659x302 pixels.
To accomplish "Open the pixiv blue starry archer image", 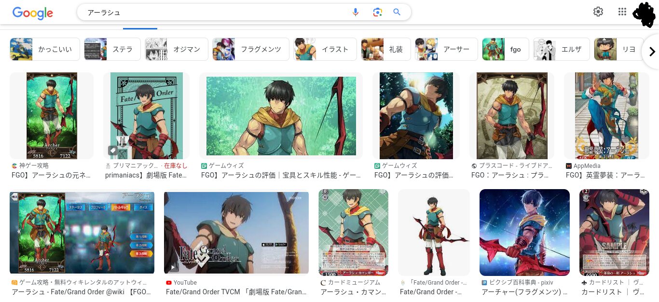I will click(524, 233).
